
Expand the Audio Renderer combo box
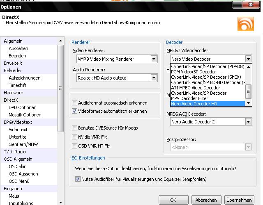point(154,78)
